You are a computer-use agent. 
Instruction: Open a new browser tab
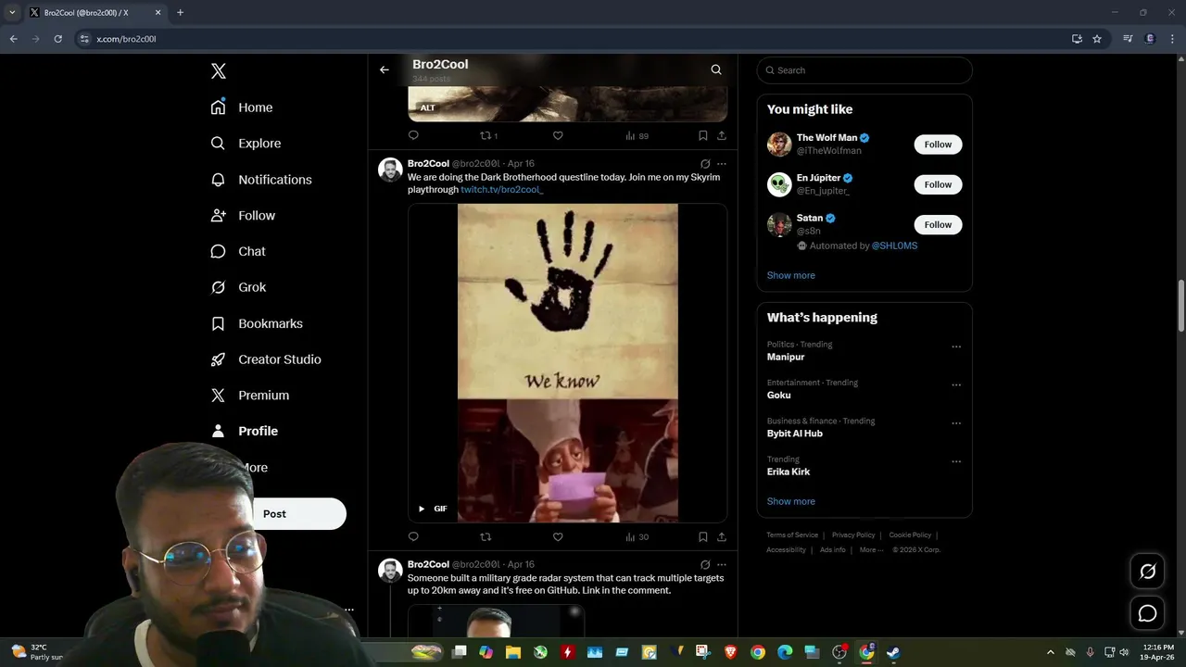(180, 12)
